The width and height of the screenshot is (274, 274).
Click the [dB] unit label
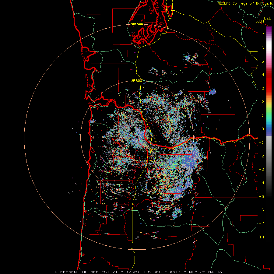tap(260, 21)
